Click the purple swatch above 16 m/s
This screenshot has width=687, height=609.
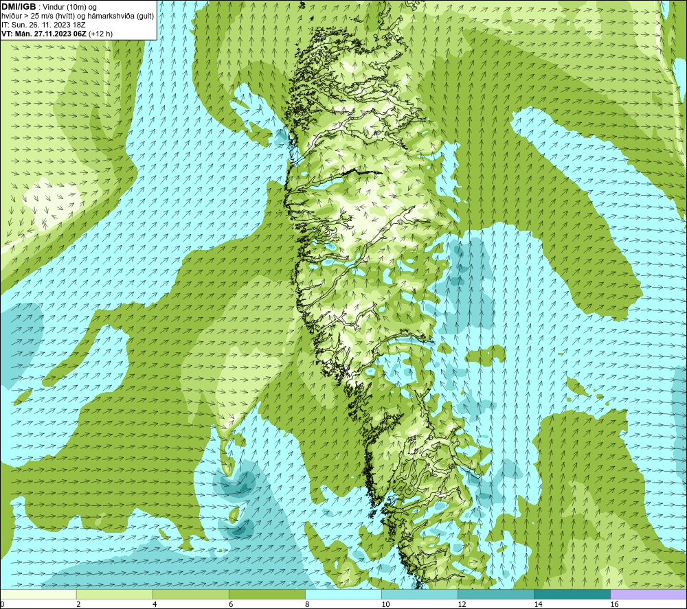(649, 594)
